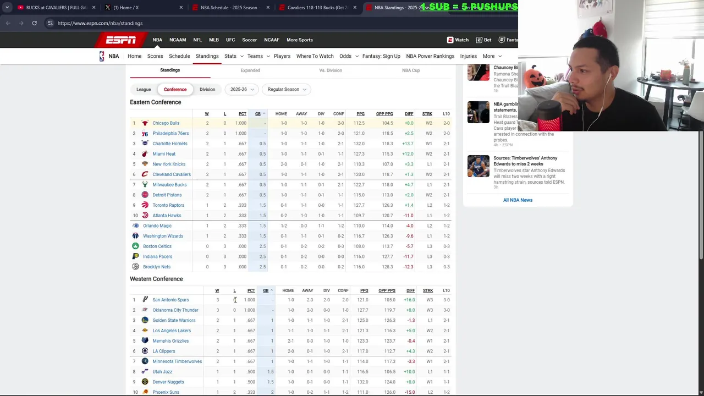Open the browser tab list chevron
704x396 pixels.
click(x=7, y=7)
